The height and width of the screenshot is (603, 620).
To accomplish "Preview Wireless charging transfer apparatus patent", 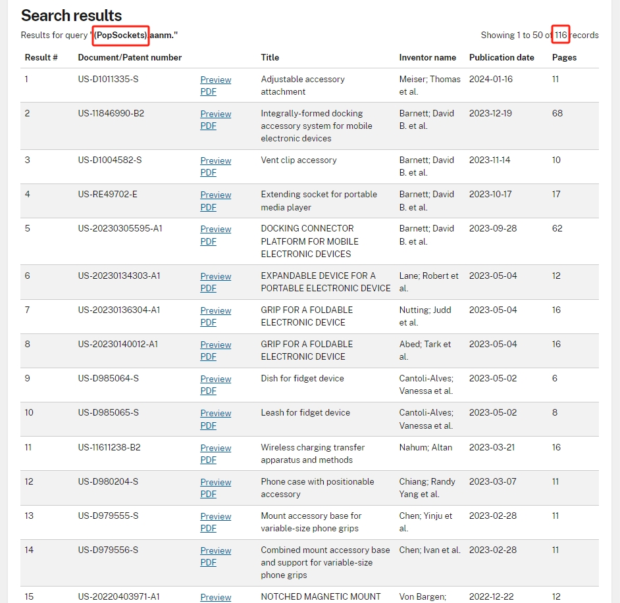I will 215,448.
